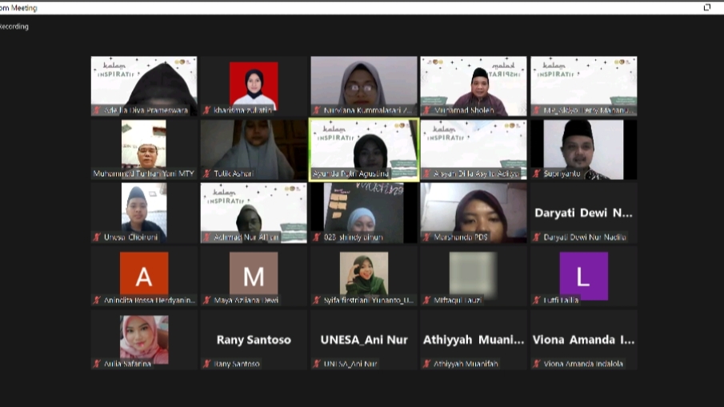This screenshot has height=407, width=724.
Task: Click the muted mic icon beside Marshanda PDS
Action: 426,237
